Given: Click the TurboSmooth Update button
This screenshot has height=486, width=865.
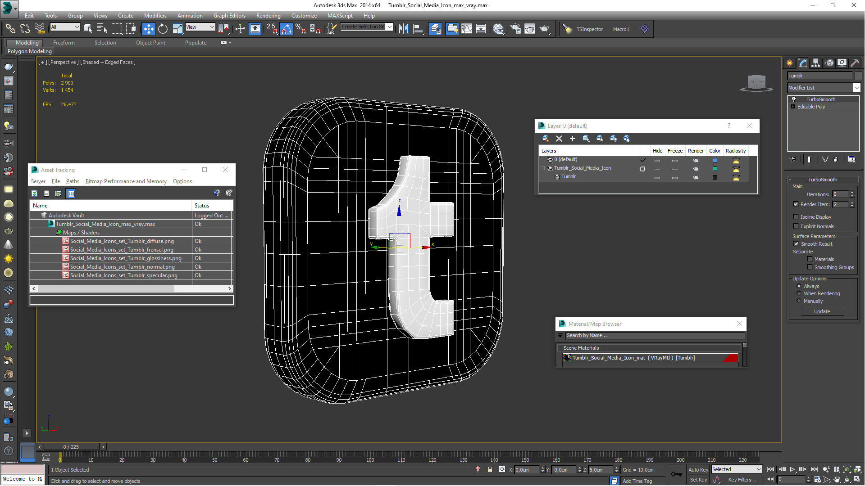Looking at the screenshot, I should pyautogui.click(x=822, y=311).
